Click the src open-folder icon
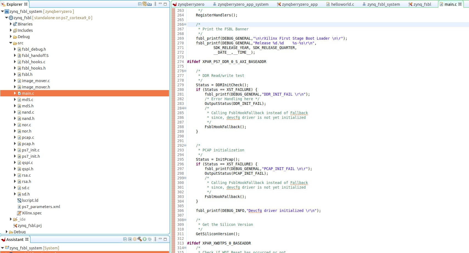The height and width of the screenshot is (253, 469). (15, 43)
